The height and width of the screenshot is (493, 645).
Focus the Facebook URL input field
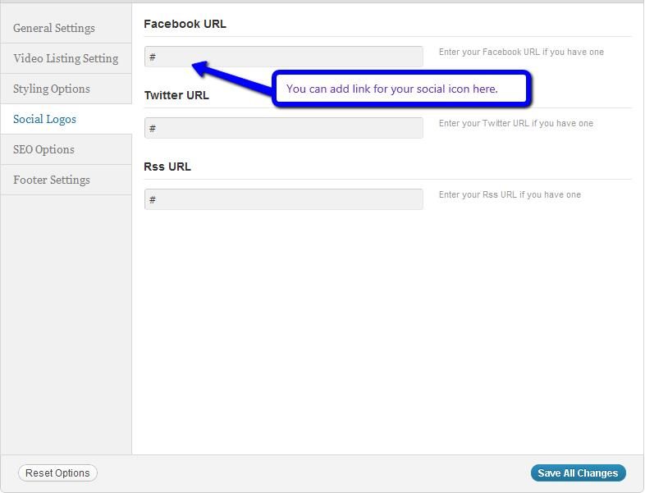coord(283,57)
